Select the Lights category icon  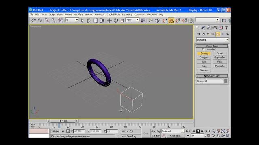pyautogui.click(x=208, y=34)
